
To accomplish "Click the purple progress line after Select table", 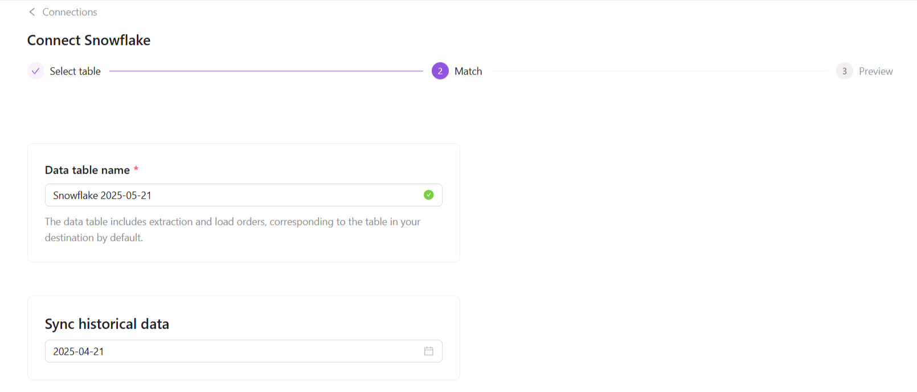I will [x=266, y=71].
